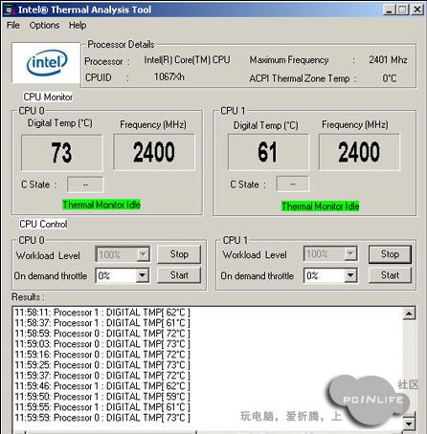Open the File menu
Viewport: 427px width, 434px height.
(13, 25)
